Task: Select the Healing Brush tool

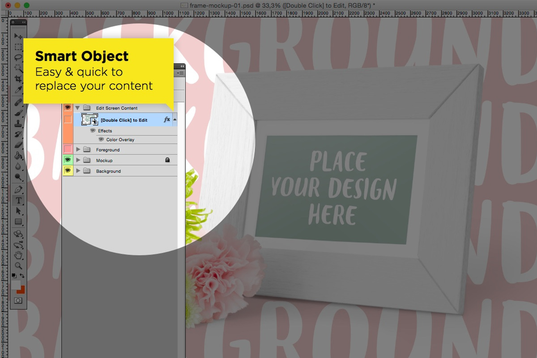Action: click(x=18, y=102)
